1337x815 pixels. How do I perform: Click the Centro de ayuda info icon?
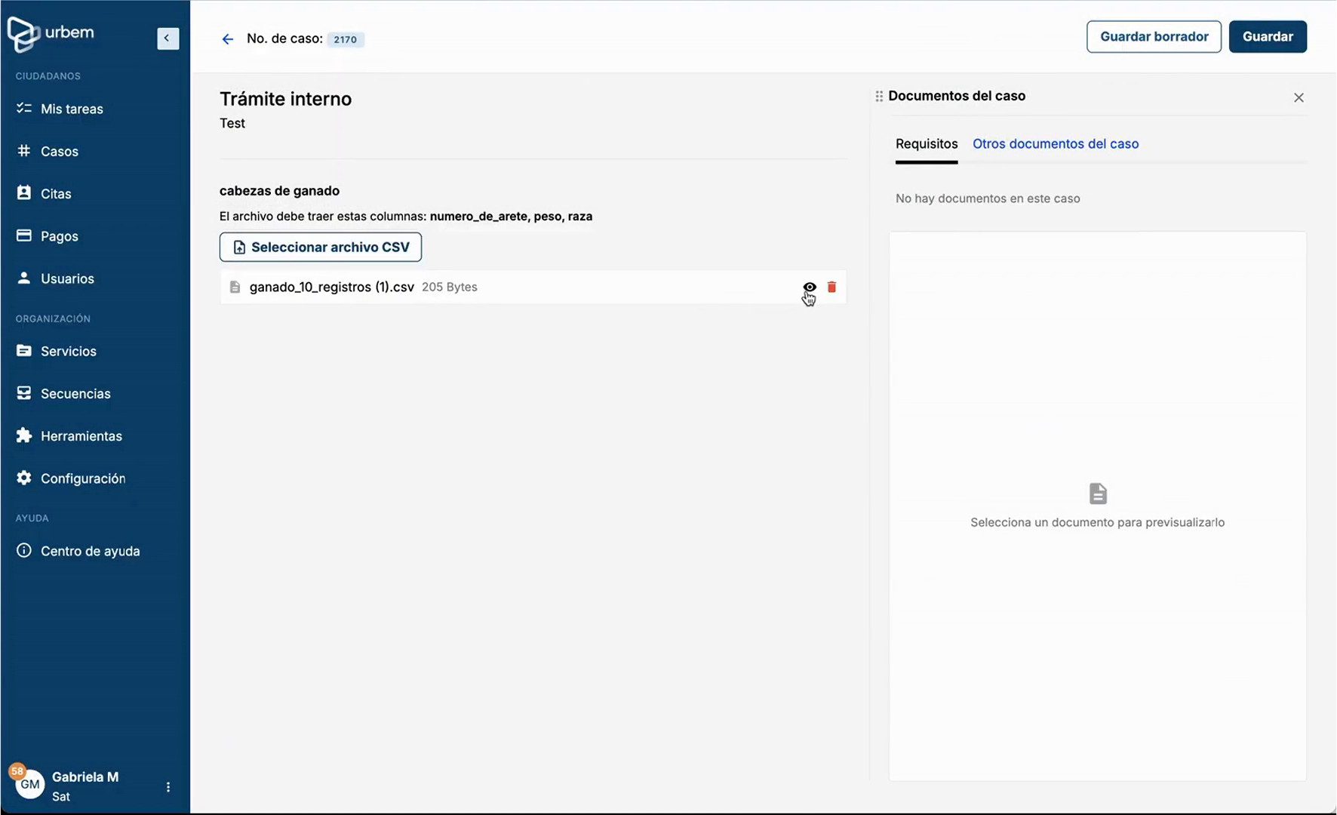click(x=24, y=550)
